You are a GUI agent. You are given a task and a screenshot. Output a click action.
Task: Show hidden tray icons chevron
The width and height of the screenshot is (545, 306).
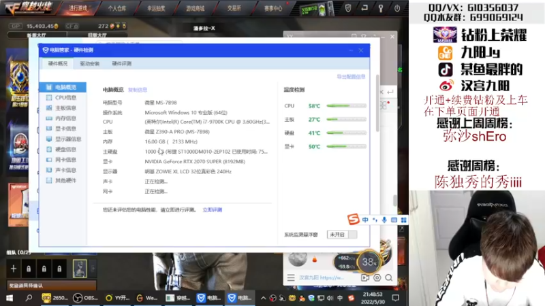(x=263, y=298)
